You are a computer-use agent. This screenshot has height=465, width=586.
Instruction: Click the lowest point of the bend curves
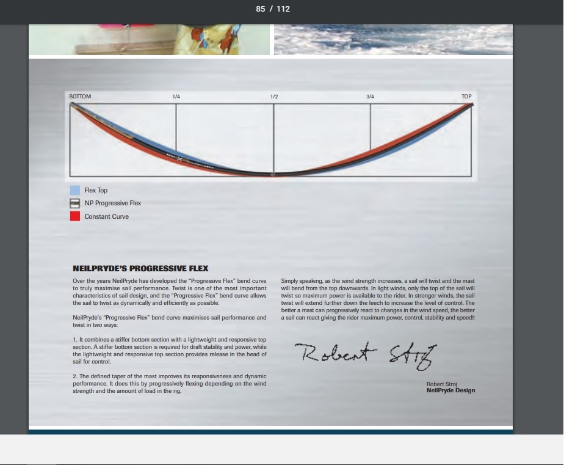pyautogui.click(x=273, y=174)
